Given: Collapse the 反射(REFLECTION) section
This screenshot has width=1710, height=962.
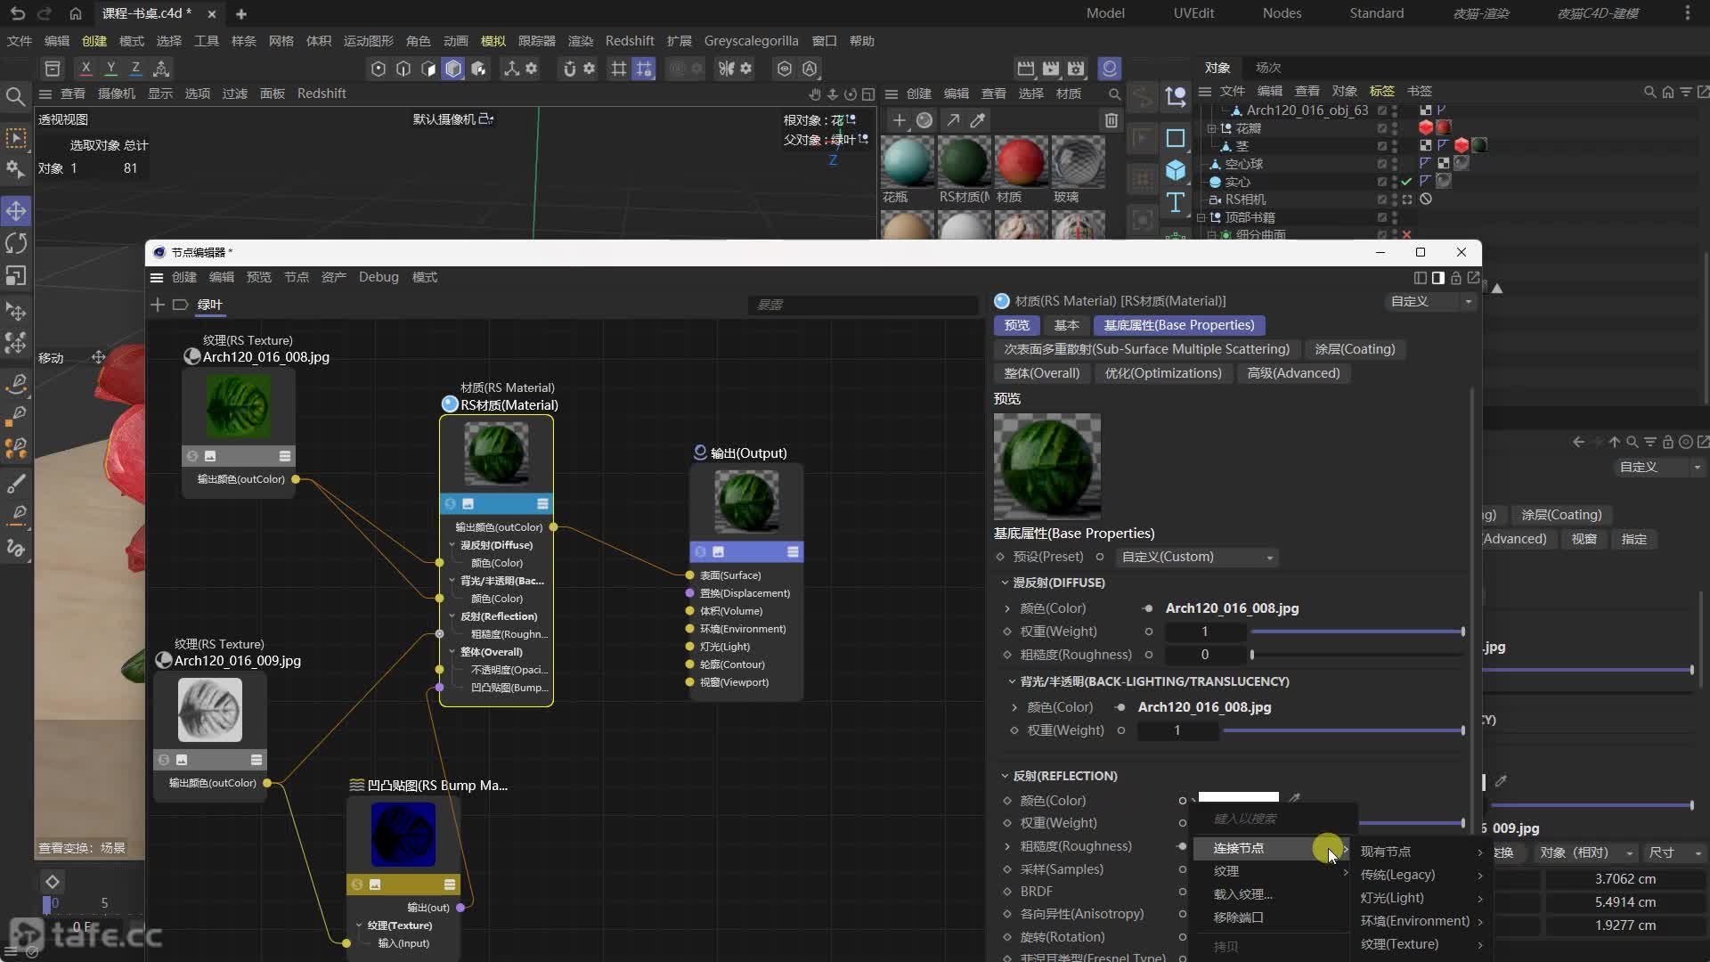Looking at the screenshot, I should (x=1005, y=776).
